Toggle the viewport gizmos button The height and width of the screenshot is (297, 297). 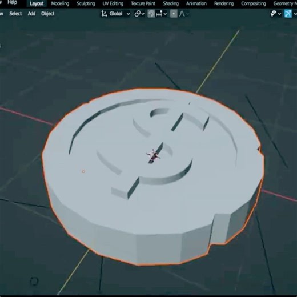pyautogui.click(x=288, y=14)
